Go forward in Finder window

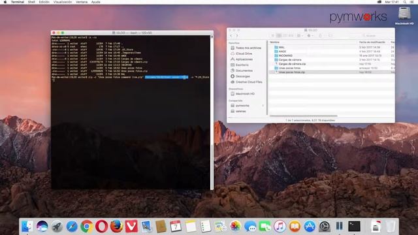(236, 35)
